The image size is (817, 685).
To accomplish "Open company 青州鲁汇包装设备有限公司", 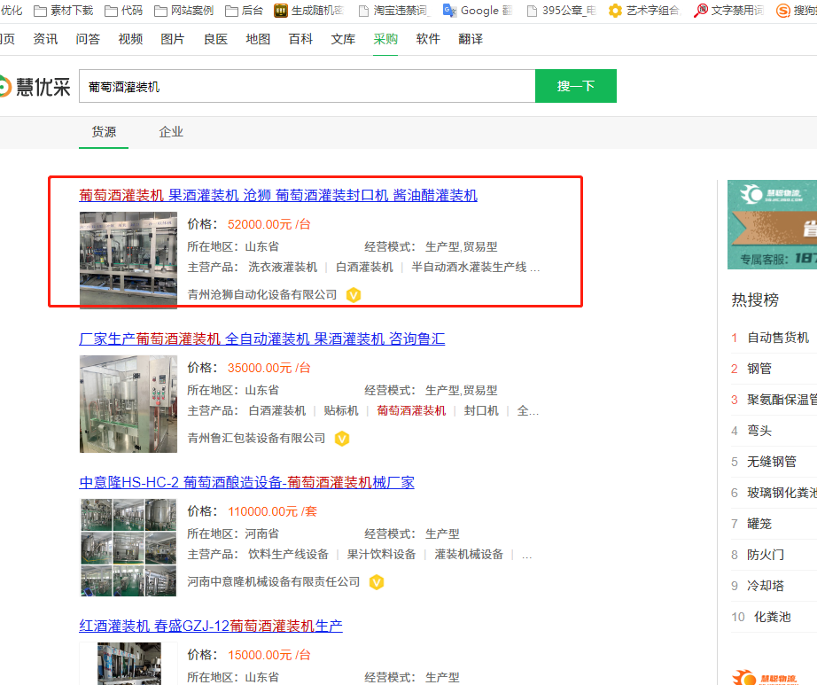I will click(256, 439).
